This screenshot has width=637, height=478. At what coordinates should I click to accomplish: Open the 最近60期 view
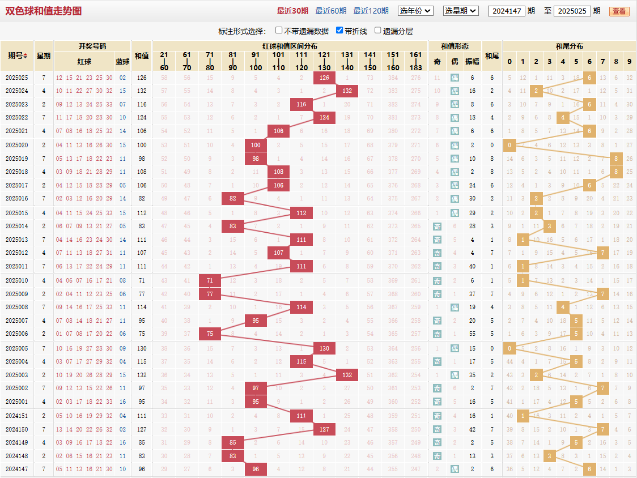(331, 11)
